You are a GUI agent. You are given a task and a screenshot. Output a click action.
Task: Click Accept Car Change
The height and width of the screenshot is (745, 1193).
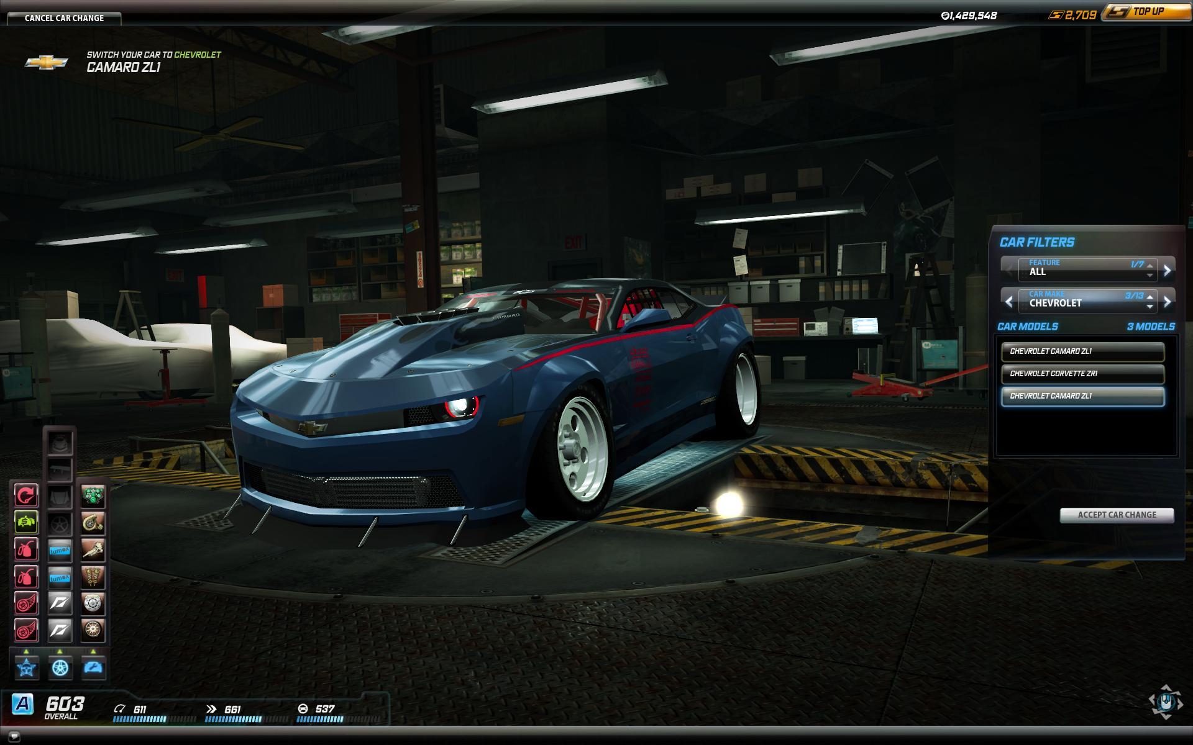(1117, 515)
